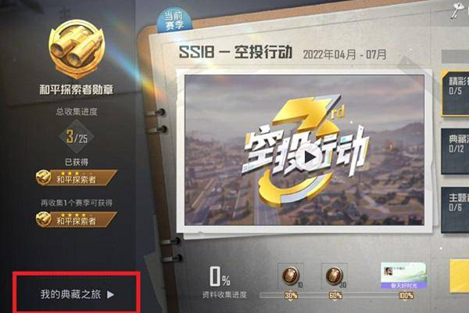Play the 空投行动 season video
This screenshot has width=469, height=313.
308,156
